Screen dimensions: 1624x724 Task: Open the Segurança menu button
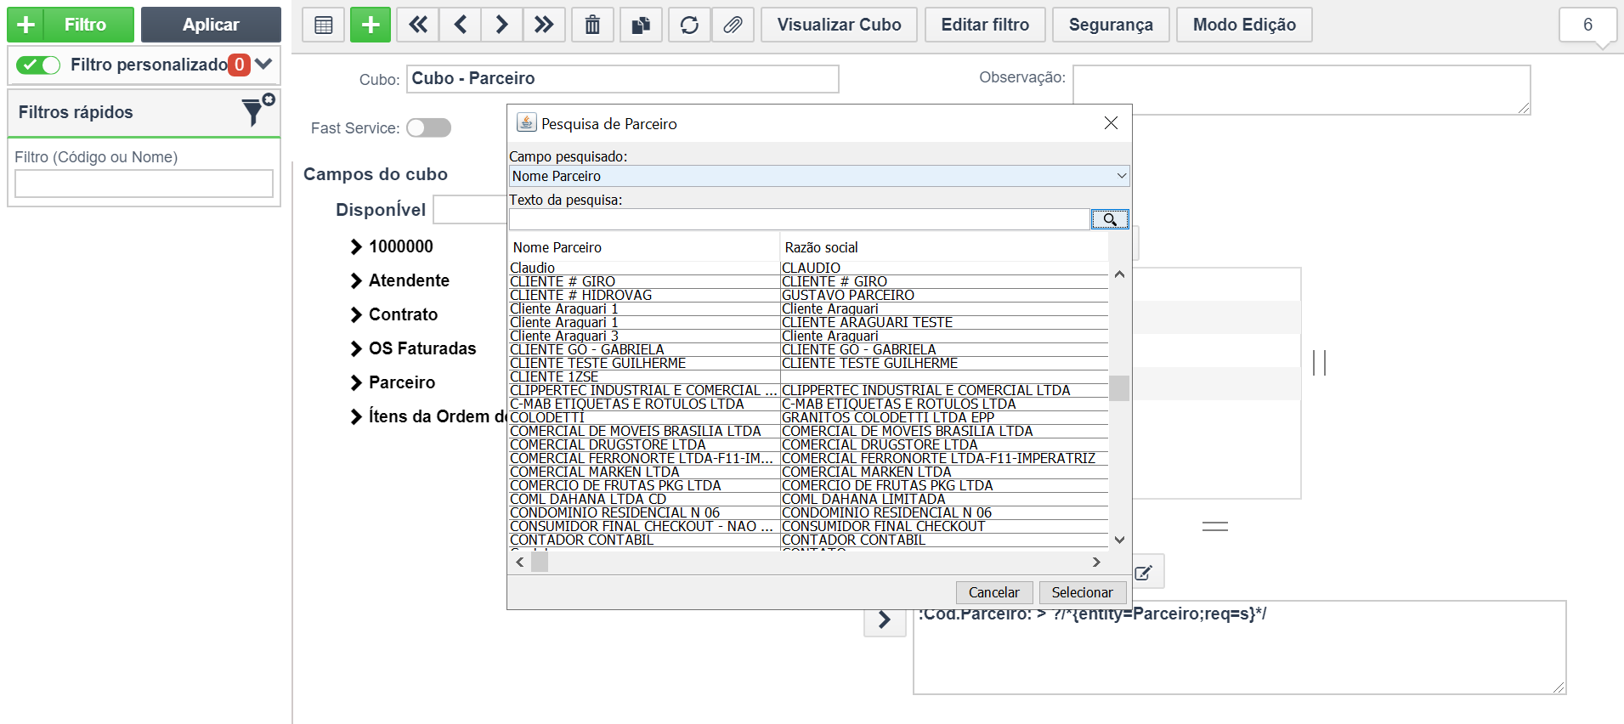tap(1111, 25)
